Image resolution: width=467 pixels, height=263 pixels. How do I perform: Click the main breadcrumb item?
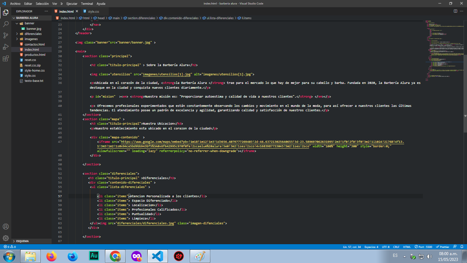pos(114,18)
